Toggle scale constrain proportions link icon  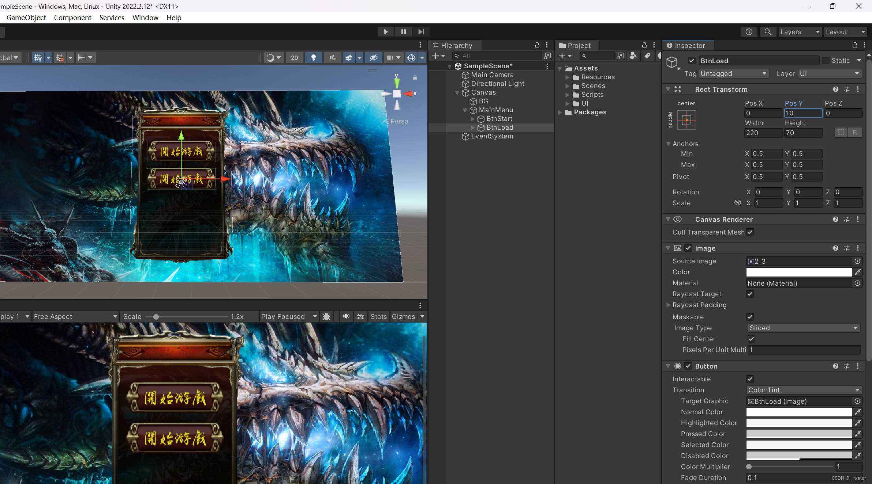pos(738,203)
